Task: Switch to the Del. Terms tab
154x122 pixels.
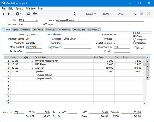Action: (38, 29)
